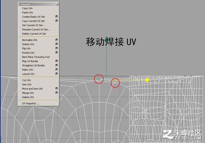Select Layout UVs
205x143 pixels.
(28, 74)
